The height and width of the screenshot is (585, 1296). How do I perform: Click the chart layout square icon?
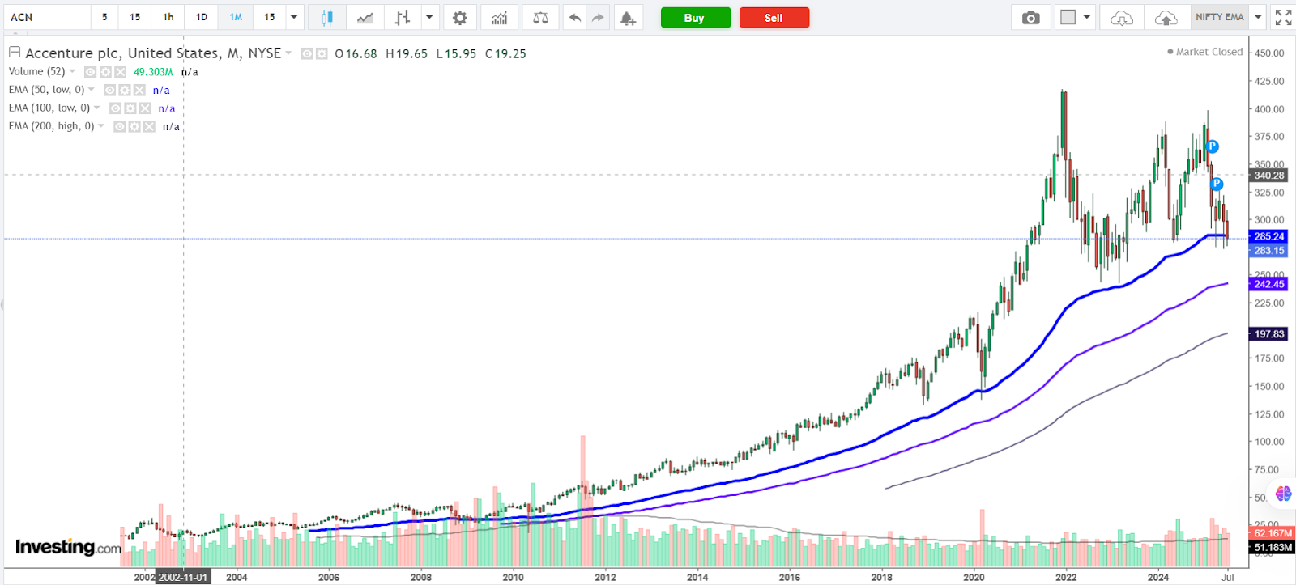(1068, 17)
